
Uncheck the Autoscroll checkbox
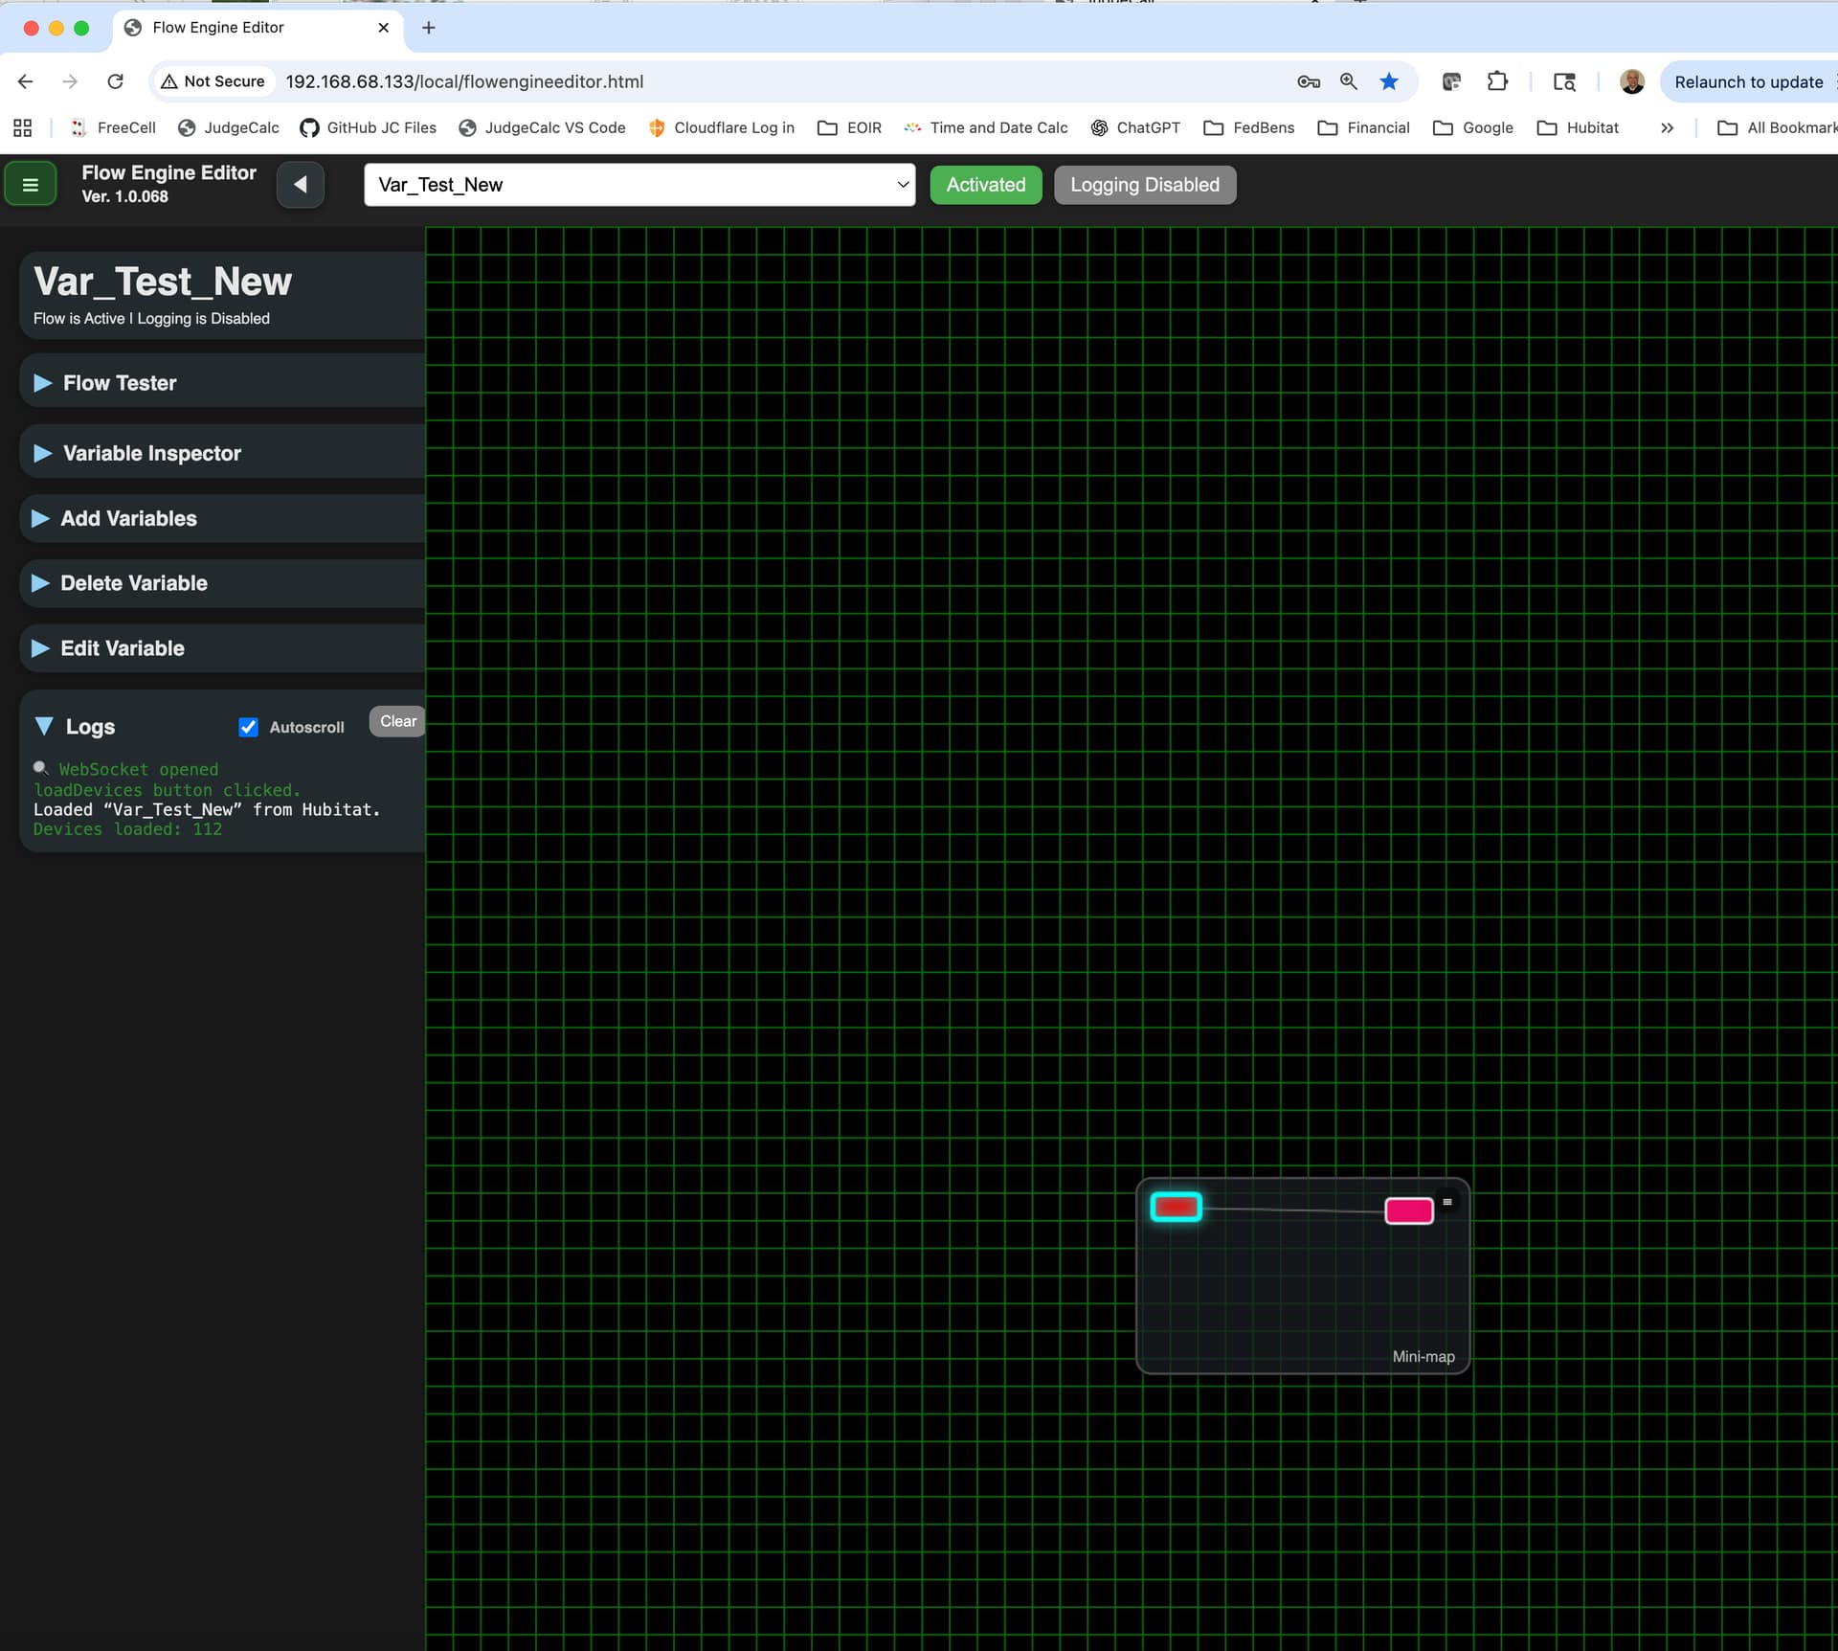point(248,727)
